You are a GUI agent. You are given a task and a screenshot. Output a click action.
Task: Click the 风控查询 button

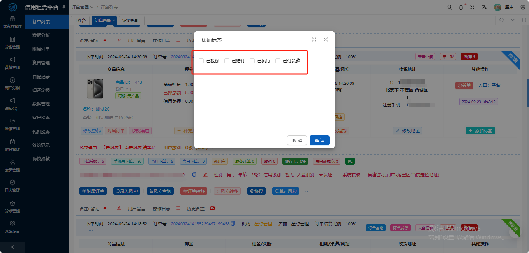[160, 191]
